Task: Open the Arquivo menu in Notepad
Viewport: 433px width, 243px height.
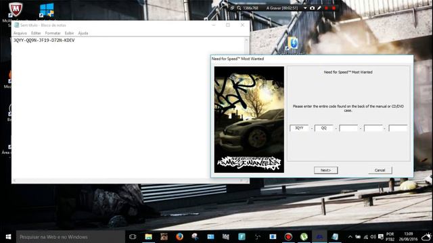Action: (x=20, y=33)
